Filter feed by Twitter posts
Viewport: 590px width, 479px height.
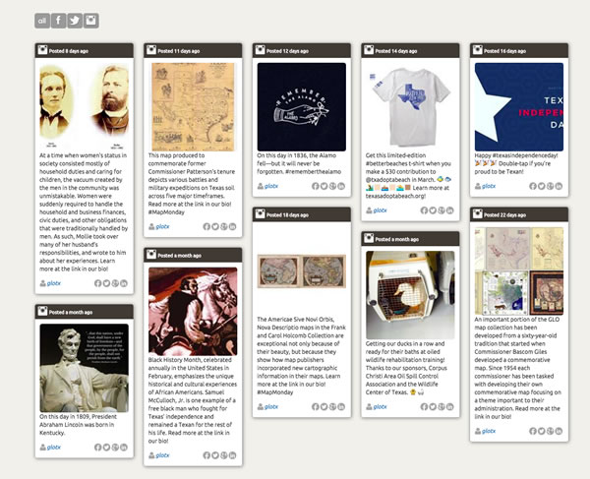tap(75, 21)
